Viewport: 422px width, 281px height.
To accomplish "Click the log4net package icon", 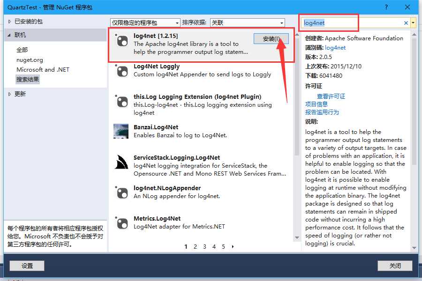I will pos(121,41).
